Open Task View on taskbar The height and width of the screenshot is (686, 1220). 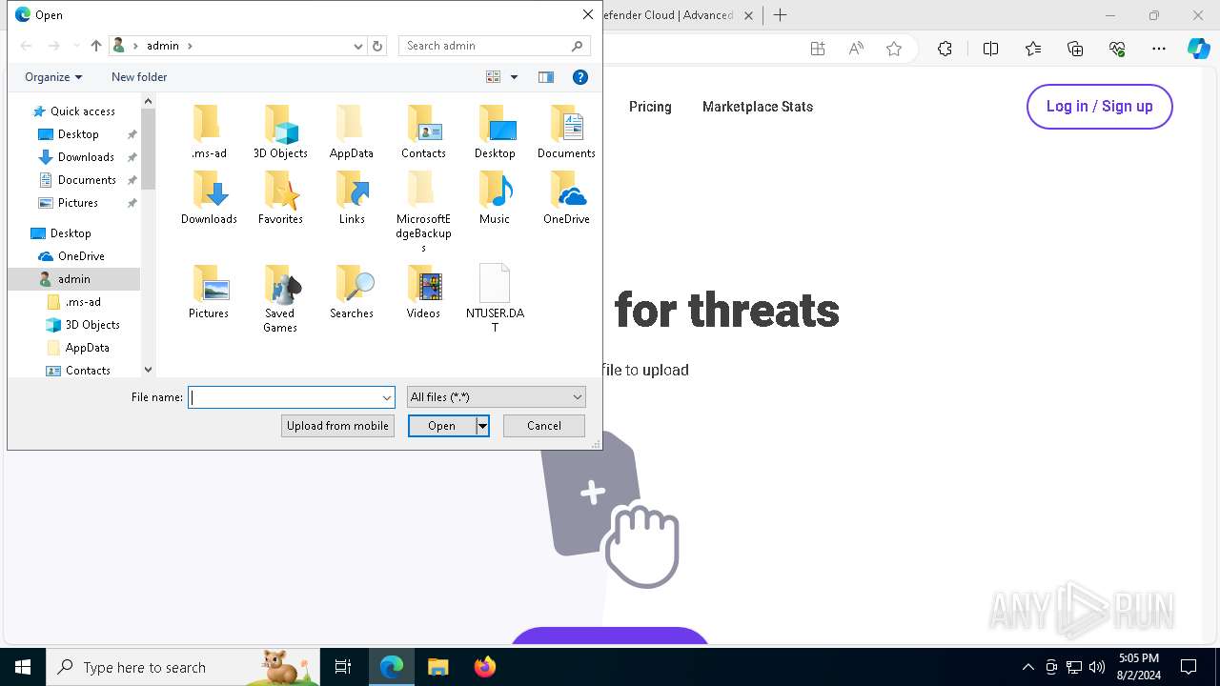click(343, 667)
